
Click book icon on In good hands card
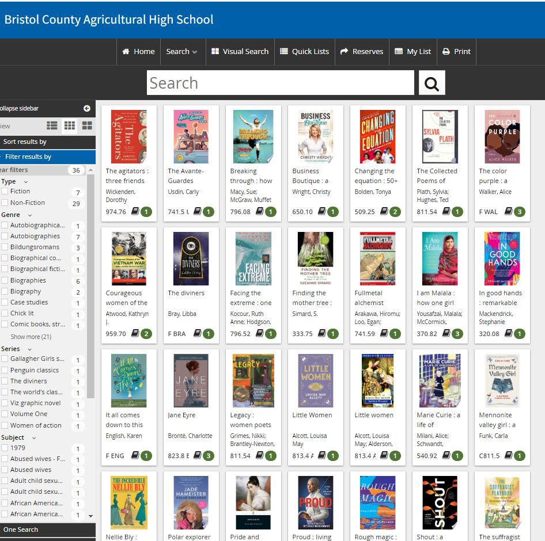coord(509,333)
